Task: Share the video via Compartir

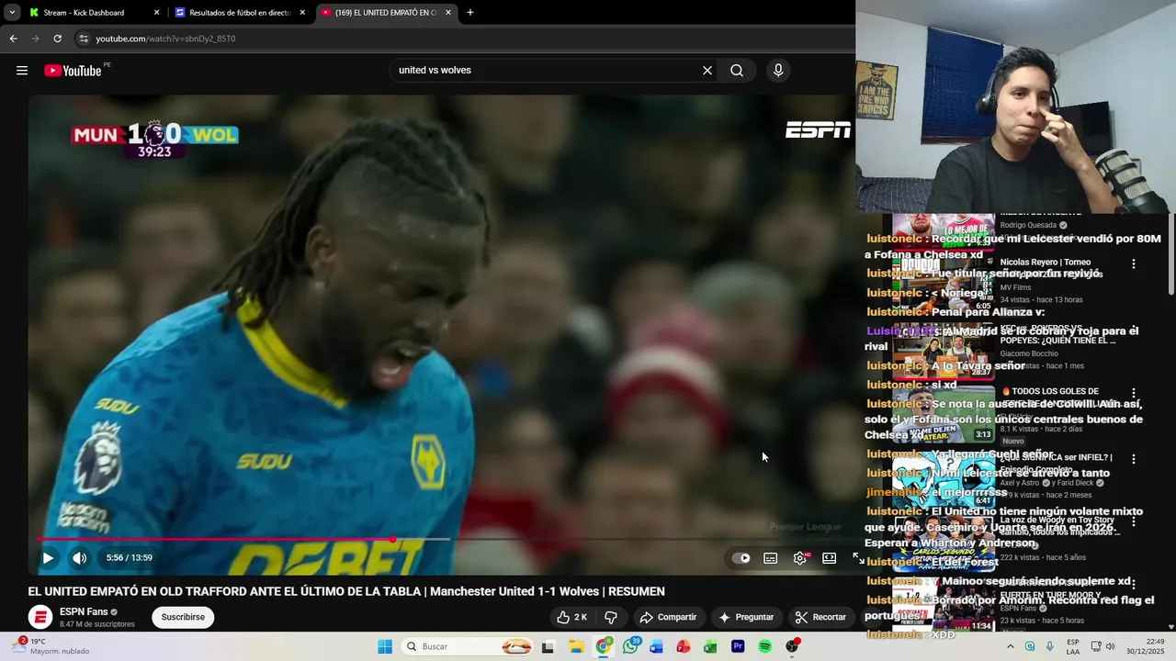Action: (668, 617)
